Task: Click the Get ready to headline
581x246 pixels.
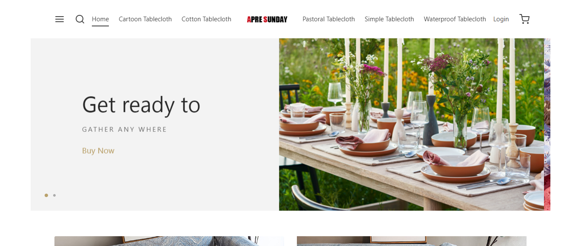Action: pos(141,105)
